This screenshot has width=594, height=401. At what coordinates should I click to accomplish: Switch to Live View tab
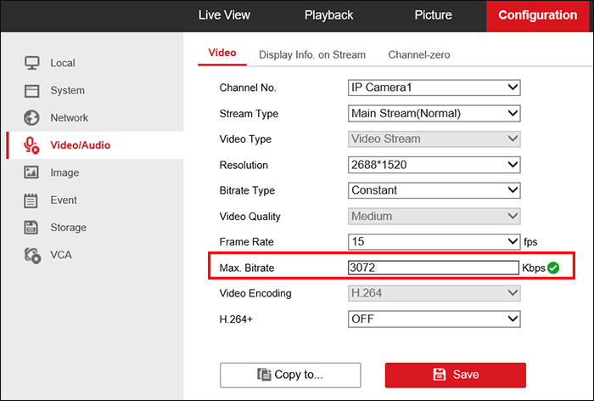tap(224, 15)
